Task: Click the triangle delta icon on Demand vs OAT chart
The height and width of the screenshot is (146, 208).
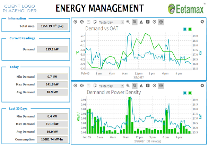Action: tap(141, 22)
